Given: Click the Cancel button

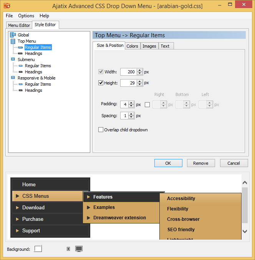Looking at the screenshot, I should point(234,163).
